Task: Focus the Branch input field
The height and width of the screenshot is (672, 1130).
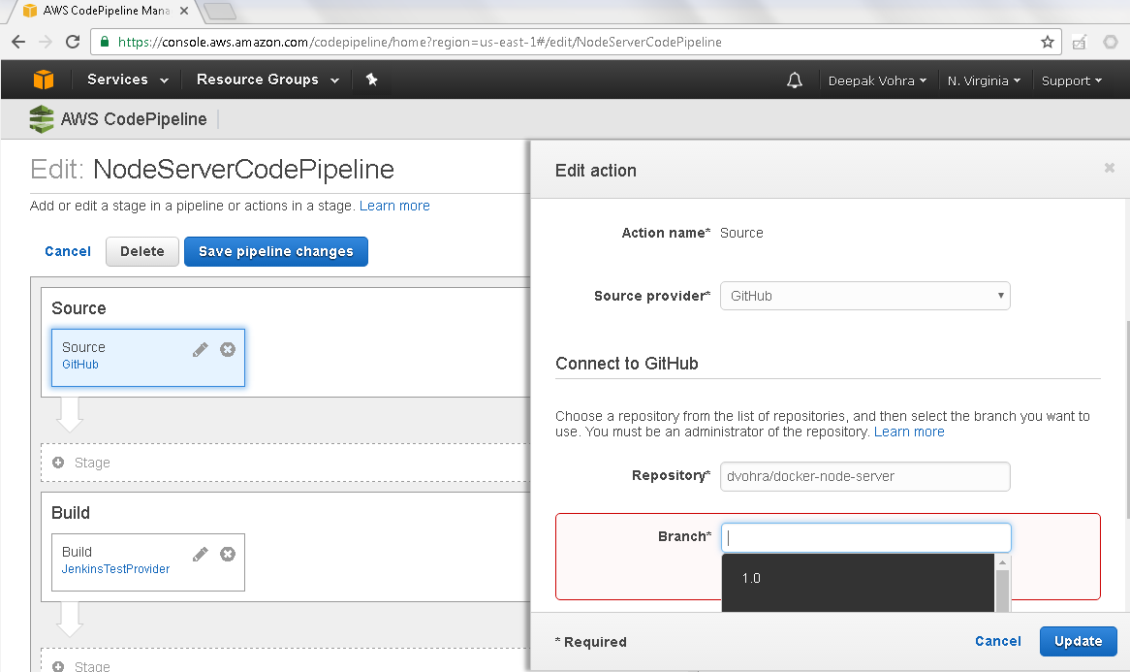Action: coord(865,538)
